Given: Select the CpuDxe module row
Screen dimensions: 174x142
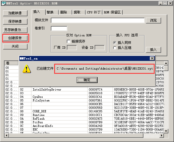Looking at the screenshot, I should click(x=84, y=97).
